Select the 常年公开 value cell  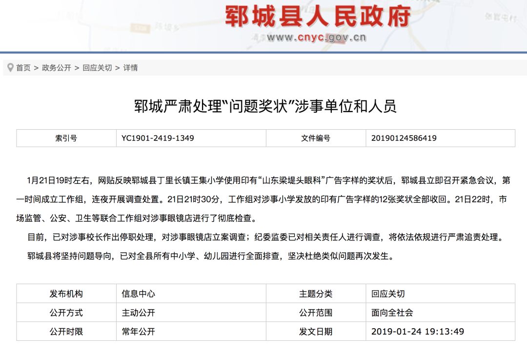[191, 332]
